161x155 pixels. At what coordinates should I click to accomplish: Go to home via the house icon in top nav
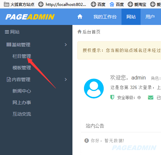80,17
